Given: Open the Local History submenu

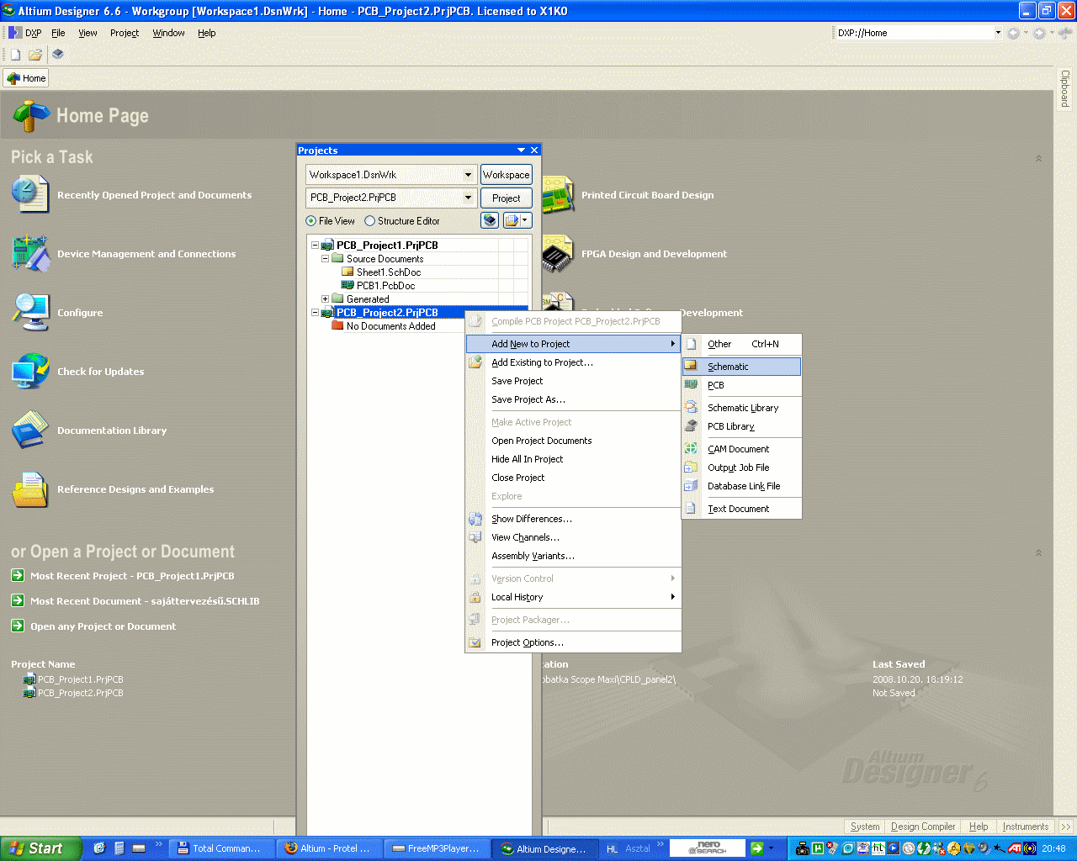Looking at the screenshot, I should (573, 597).
